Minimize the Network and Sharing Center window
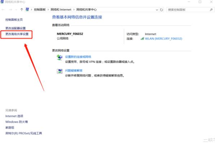Viewport: 215px width, 143px height. click(189, 2)
